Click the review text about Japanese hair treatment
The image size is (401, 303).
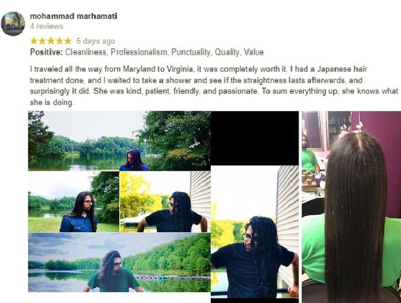(213, 86)
